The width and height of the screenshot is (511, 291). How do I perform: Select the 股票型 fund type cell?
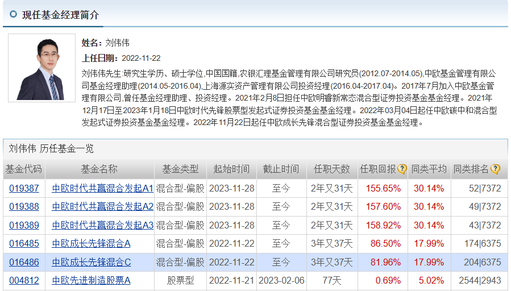tap(180, 280)
